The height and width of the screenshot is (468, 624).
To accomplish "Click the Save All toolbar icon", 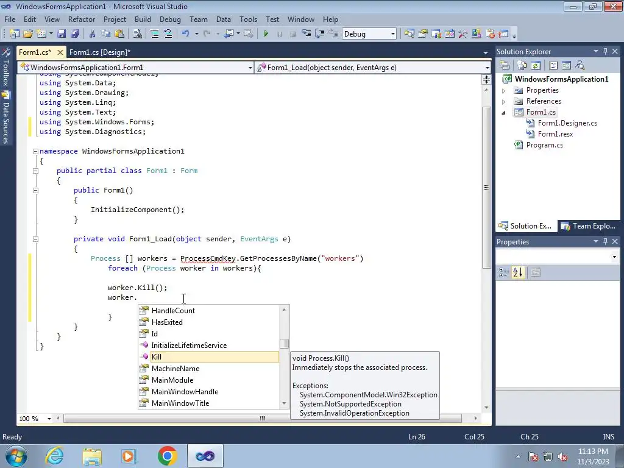I will 75,34.
